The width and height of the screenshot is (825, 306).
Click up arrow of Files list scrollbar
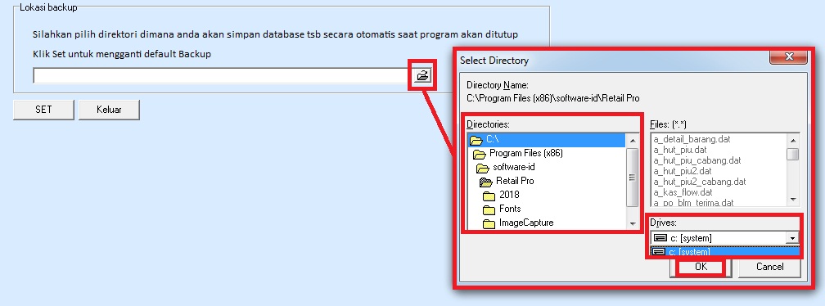tap(793, 141)
